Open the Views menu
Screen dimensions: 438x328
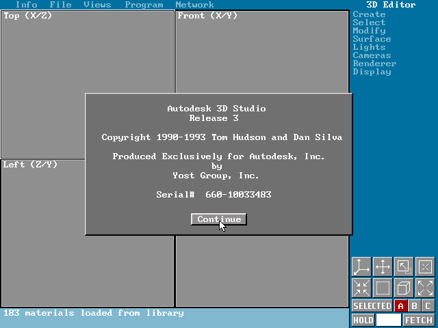coord(97,5)
